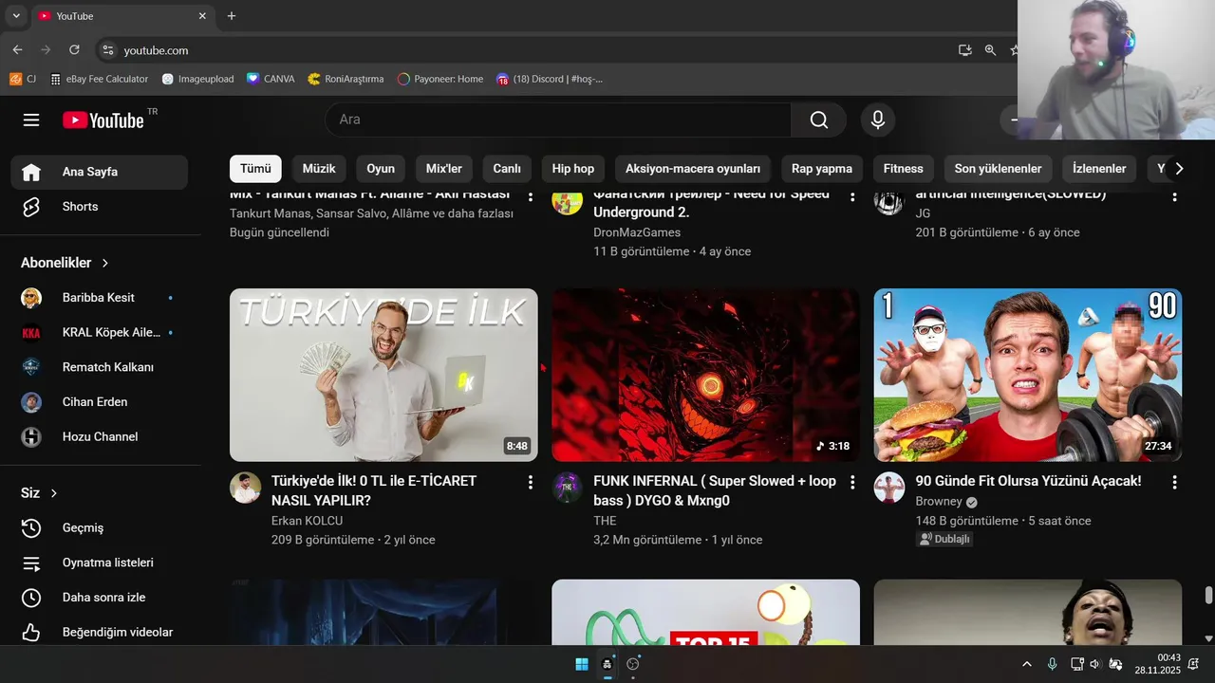Open Geçmiş history in the sidebar
Screen dimensions: 1215x683
(100, 528)
